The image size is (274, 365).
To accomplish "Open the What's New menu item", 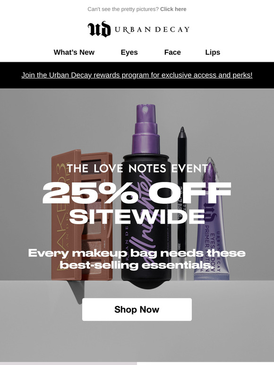I will click(74, 52).
